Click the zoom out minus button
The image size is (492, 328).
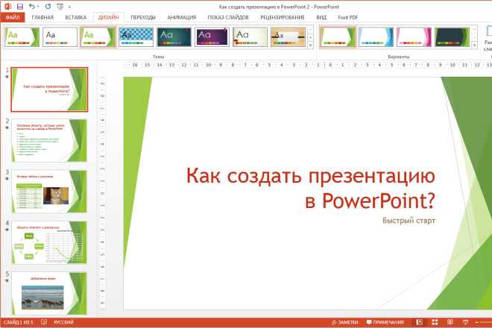(477, 322)
